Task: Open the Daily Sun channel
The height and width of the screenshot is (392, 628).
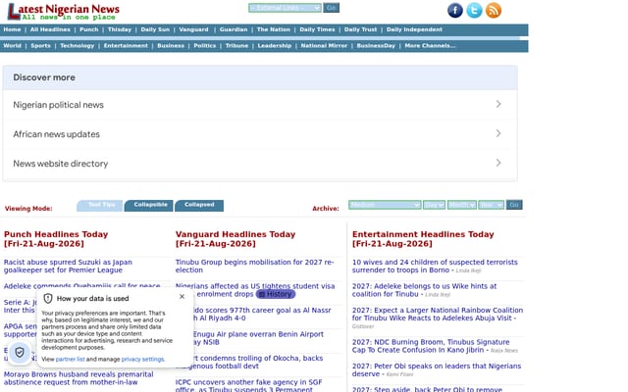Action: click(155, 29)
